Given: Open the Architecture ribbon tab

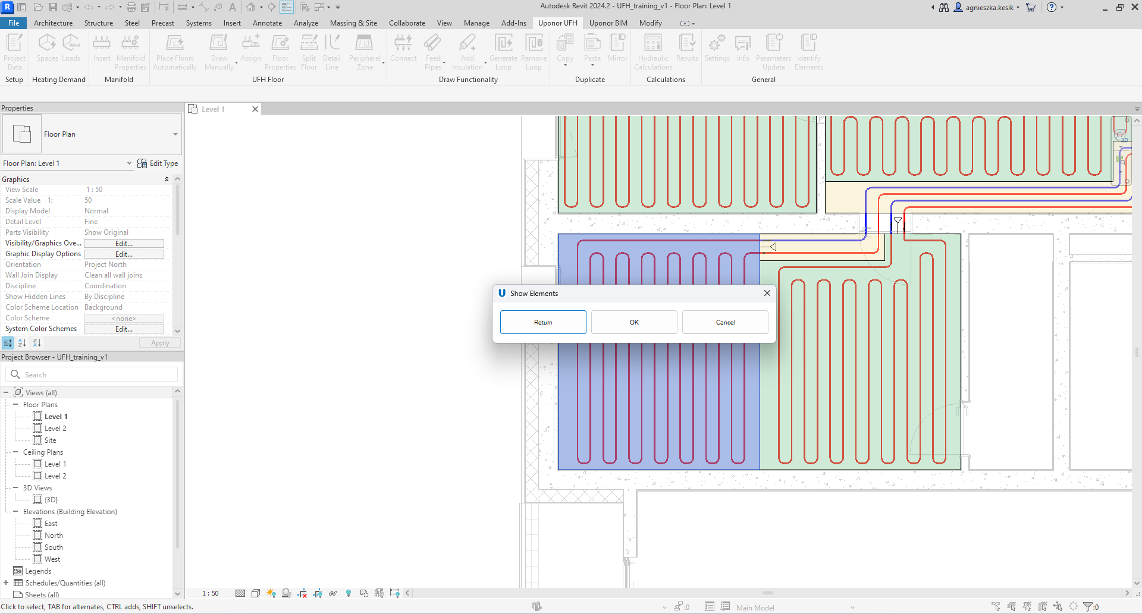Looking at the screenshot, I should (53, 23).
